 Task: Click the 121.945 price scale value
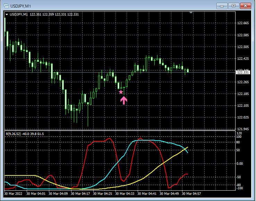tap(243, 129)
